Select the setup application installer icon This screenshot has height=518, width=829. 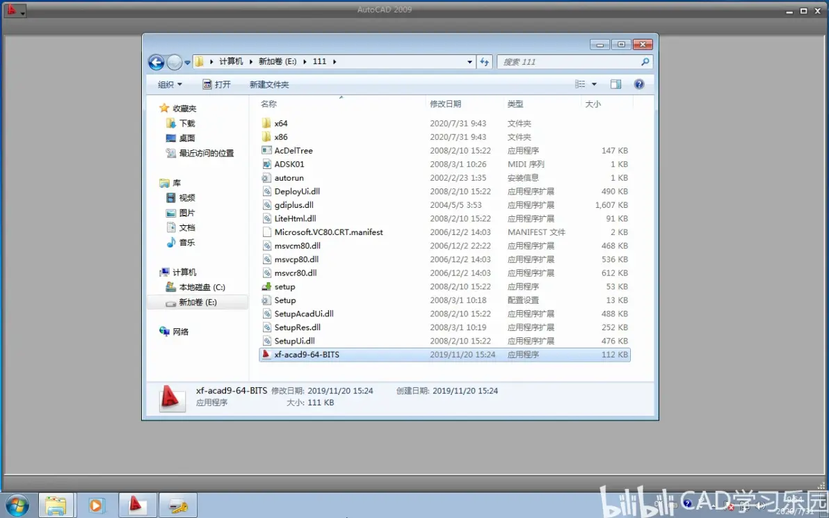click(266, 286)
